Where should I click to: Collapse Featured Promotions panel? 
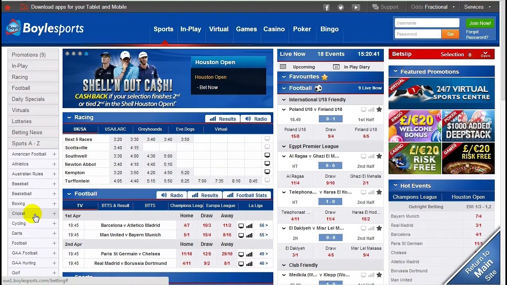tap(395, 72)
